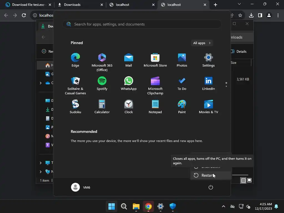This screenshot has height=213, width=284.
Task: Open Settings from the taskbar
Action: [161, 206]
